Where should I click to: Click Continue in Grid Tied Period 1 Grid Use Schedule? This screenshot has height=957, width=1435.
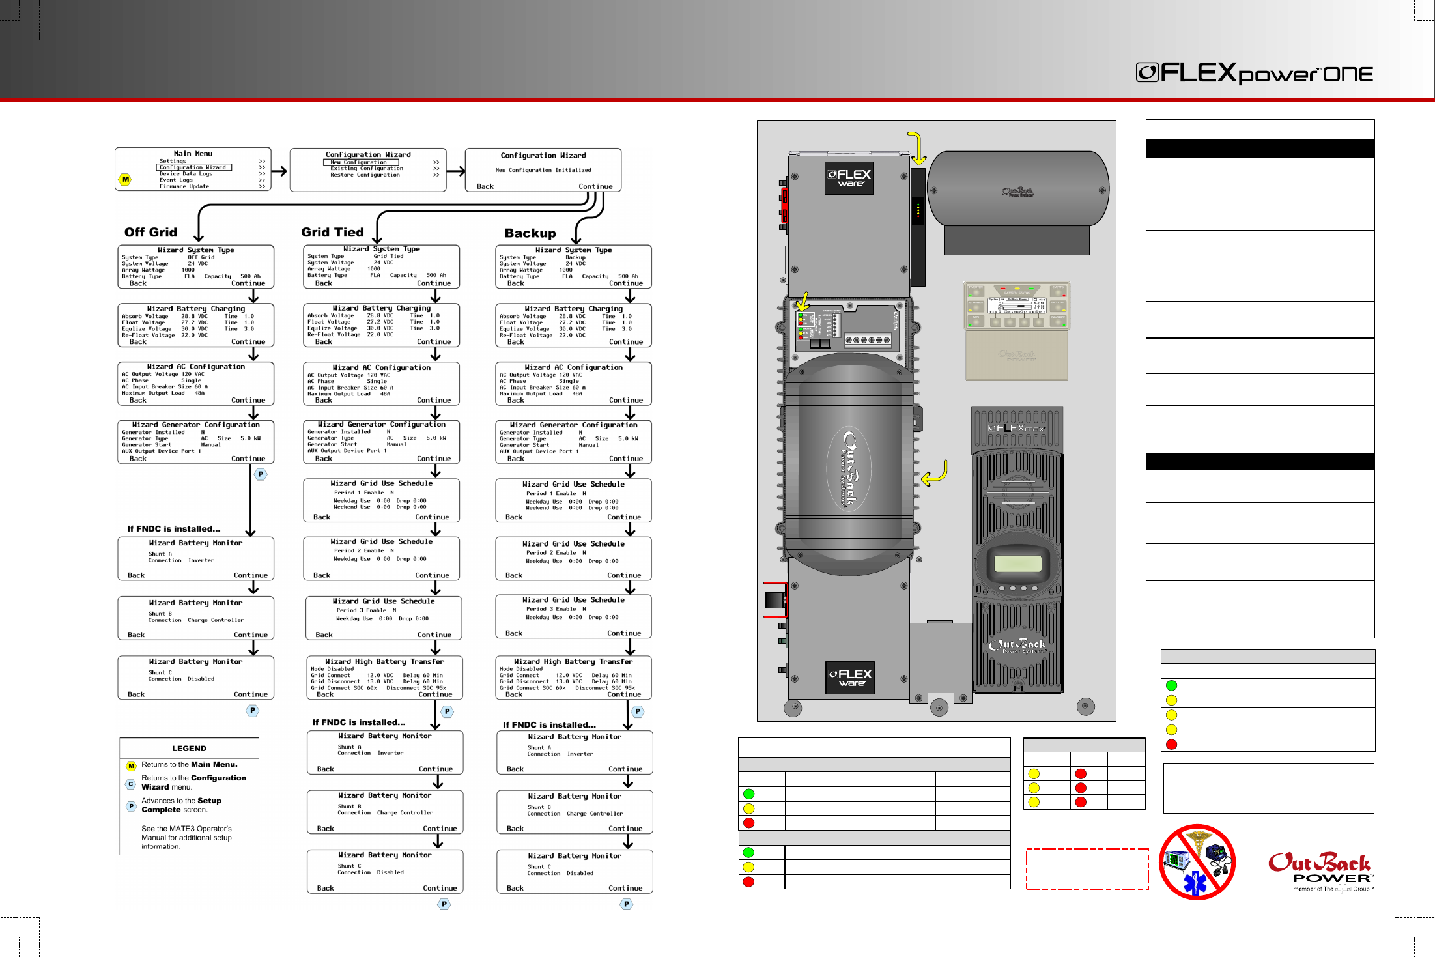click(433, 517)
